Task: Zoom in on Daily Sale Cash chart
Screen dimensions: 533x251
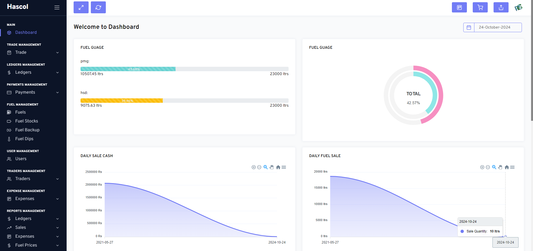Action: coord(254,167)
